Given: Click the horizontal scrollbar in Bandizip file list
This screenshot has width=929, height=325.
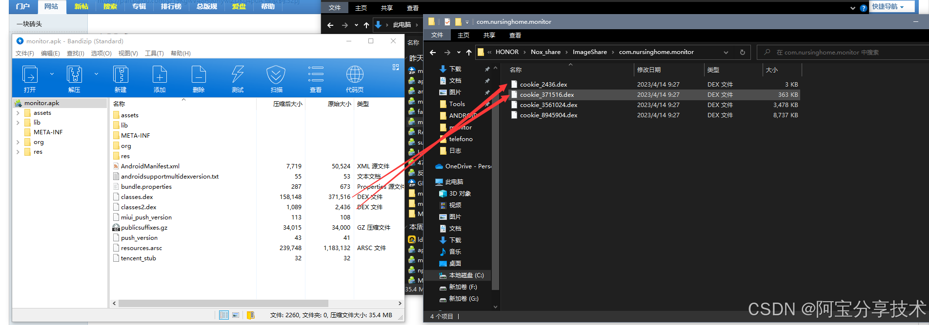Looking at the screenshot, I should coord(223,303).
